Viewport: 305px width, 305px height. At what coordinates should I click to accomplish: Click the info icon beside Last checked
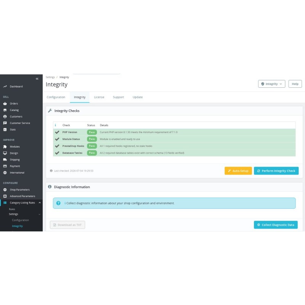(51, 171)
